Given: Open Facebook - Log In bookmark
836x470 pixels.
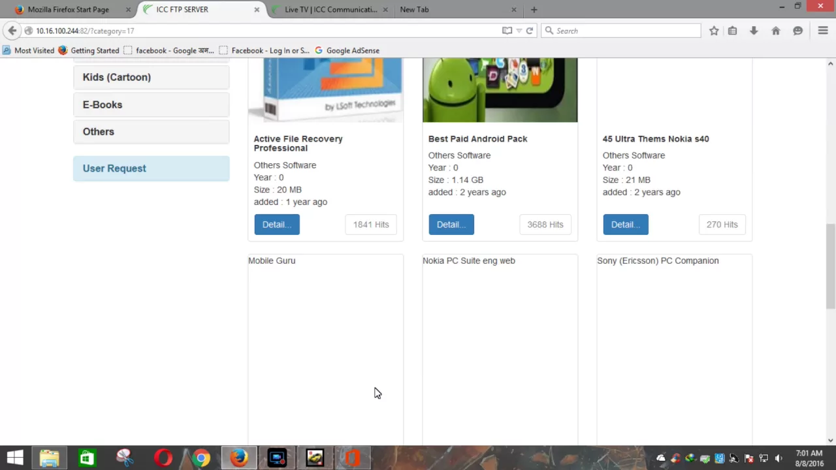Looking at the screenshot, I should [x=264, y=50].
